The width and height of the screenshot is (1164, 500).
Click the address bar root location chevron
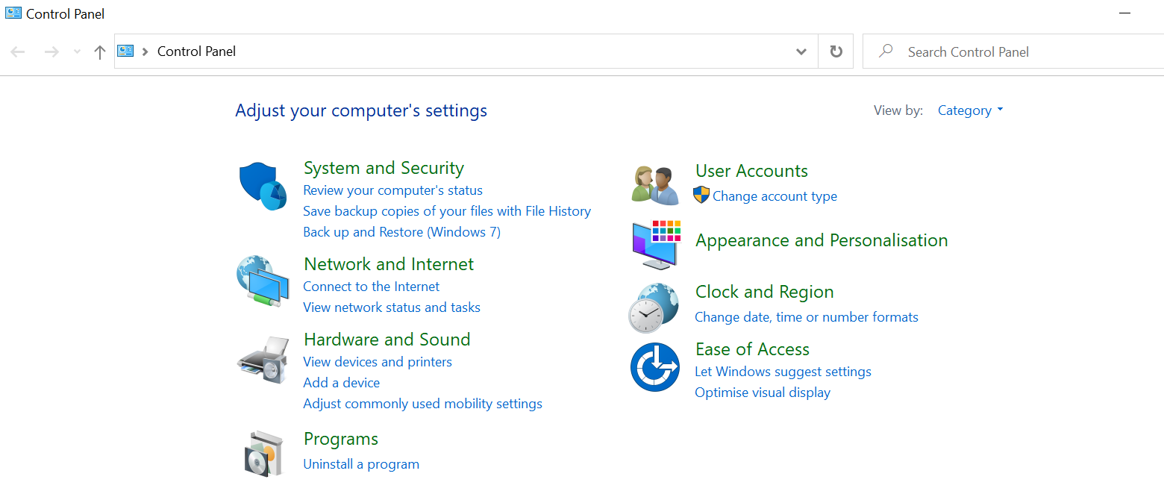tap(145, 52)
